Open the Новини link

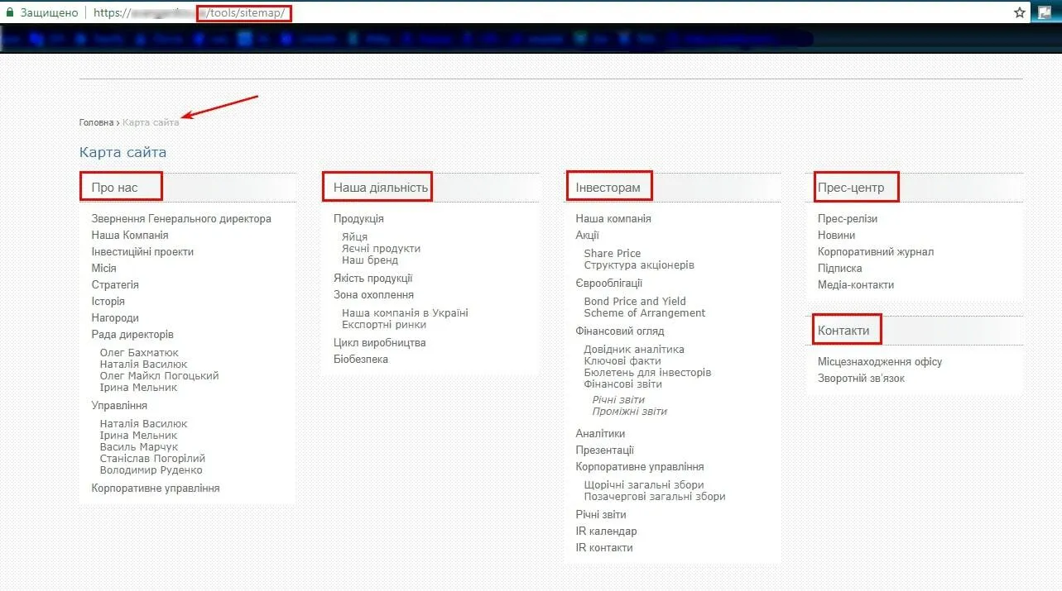coord(837,236)
